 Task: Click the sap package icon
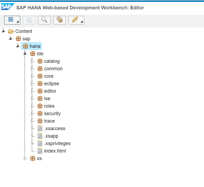[18, 39]
